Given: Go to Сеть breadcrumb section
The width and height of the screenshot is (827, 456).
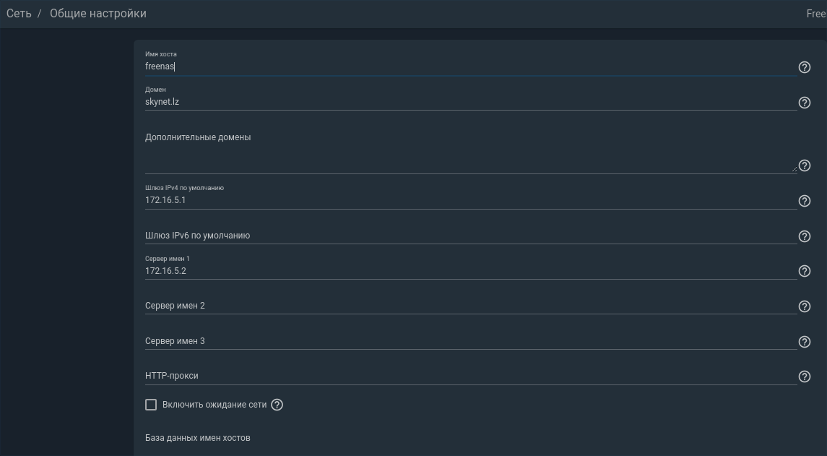Looking at the screenshot, I should pos(19,13).
